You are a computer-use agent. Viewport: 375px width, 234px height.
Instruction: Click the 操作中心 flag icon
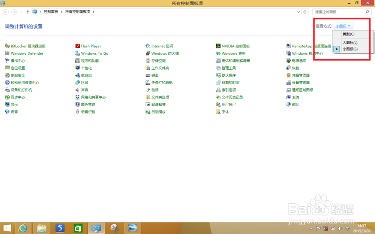[7, 61]
